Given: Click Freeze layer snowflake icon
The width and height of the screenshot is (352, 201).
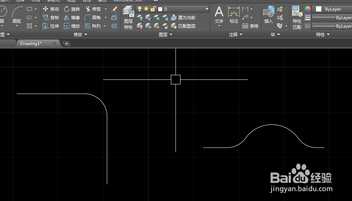Looking at the screenshot, I should (x=157, y=17).
